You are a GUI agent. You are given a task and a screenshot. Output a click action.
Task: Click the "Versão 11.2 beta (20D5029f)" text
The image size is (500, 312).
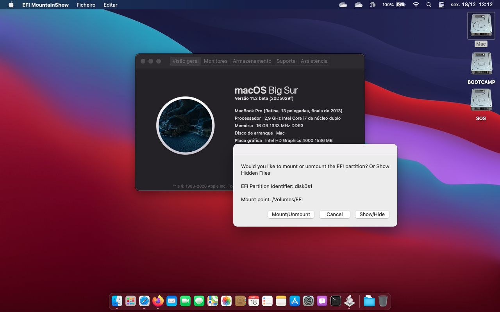click(x=264, y=98)
